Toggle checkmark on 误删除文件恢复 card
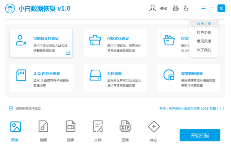 pyautogui.click(x=68, y=53)
